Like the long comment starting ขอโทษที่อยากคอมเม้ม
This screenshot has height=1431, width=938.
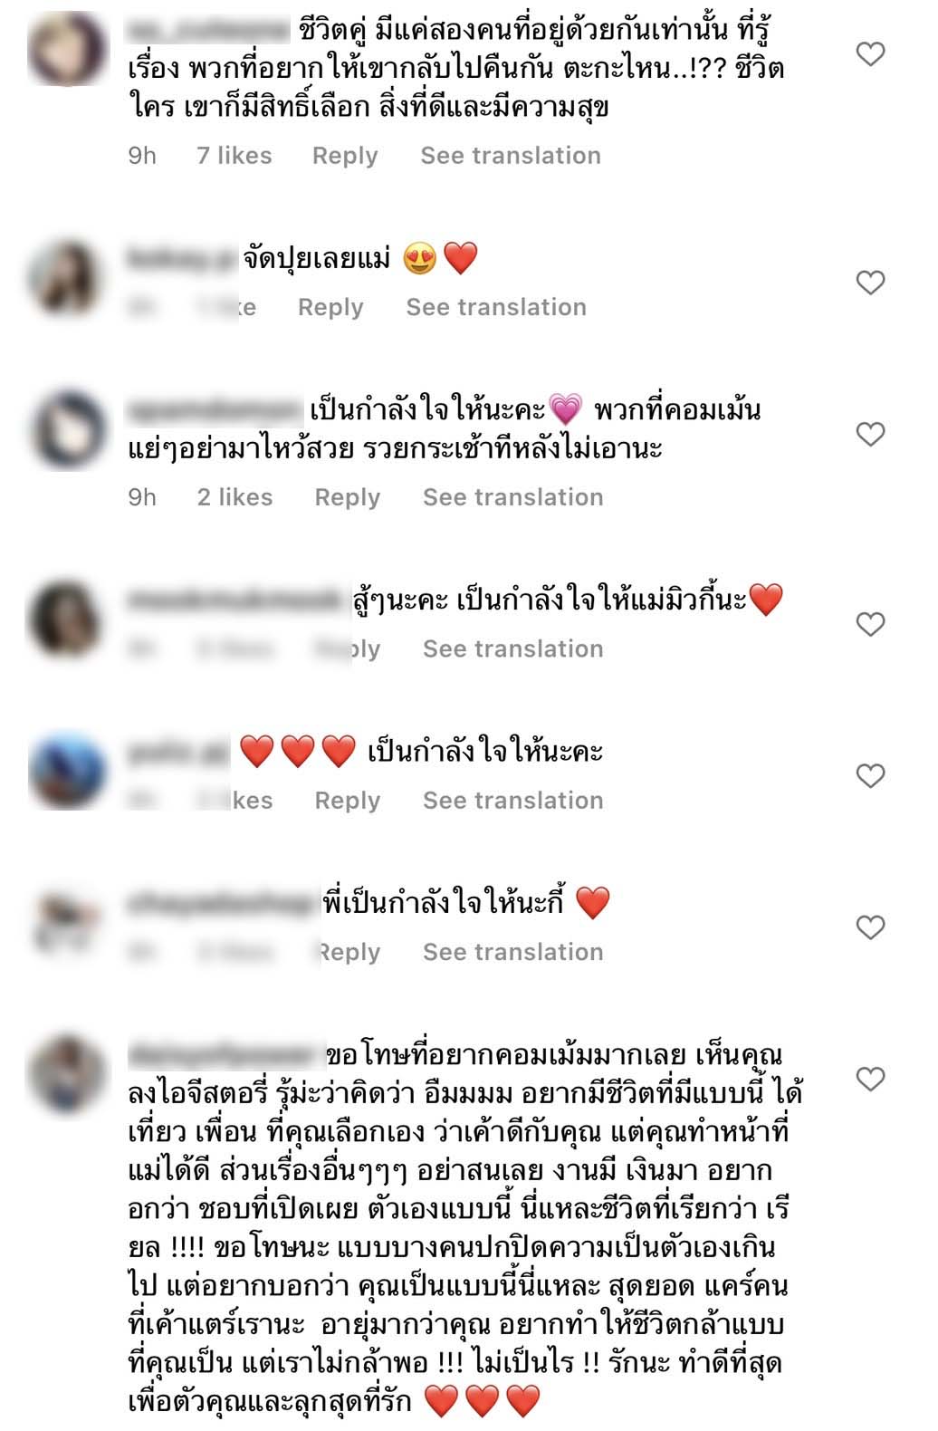coord(870,1079)
